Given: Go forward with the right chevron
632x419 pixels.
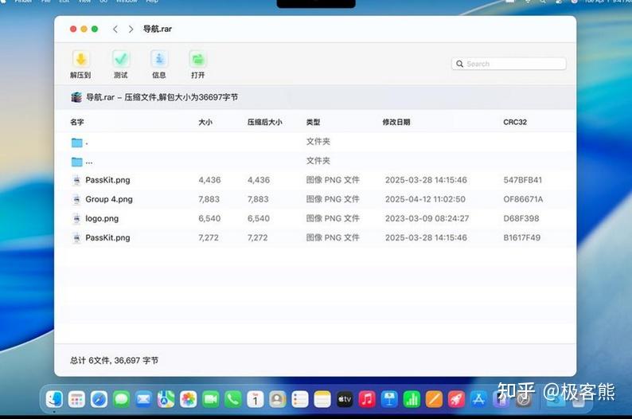Looking at the screenshot, I should coord(131,29).
